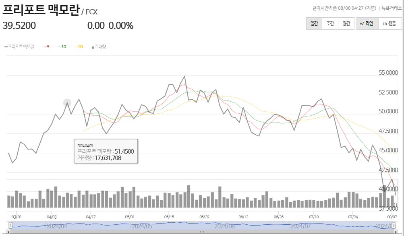Image resolution: width=404 pixels, height=236 pixels.
Task: Click the scrollbar left arrow
Action: [9, 232]
